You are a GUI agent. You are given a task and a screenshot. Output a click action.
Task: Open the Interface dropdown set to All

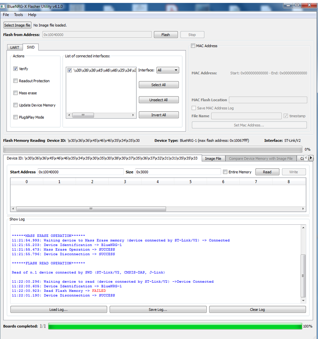pyautogui.click(x=168, y=70)
